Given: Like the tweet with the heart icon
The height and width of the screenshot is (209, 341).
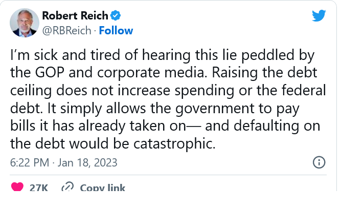Looking at the screenshot, I should coord(17,188).
